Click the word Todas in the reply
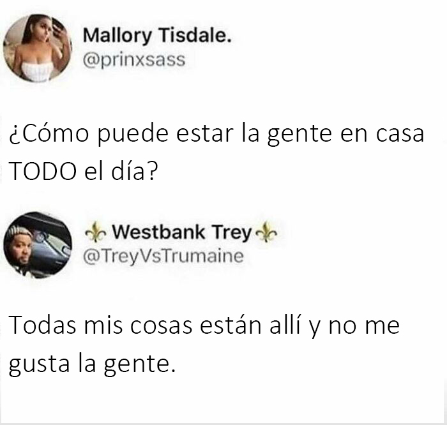The image size is (447, 425). pos(43,325)
